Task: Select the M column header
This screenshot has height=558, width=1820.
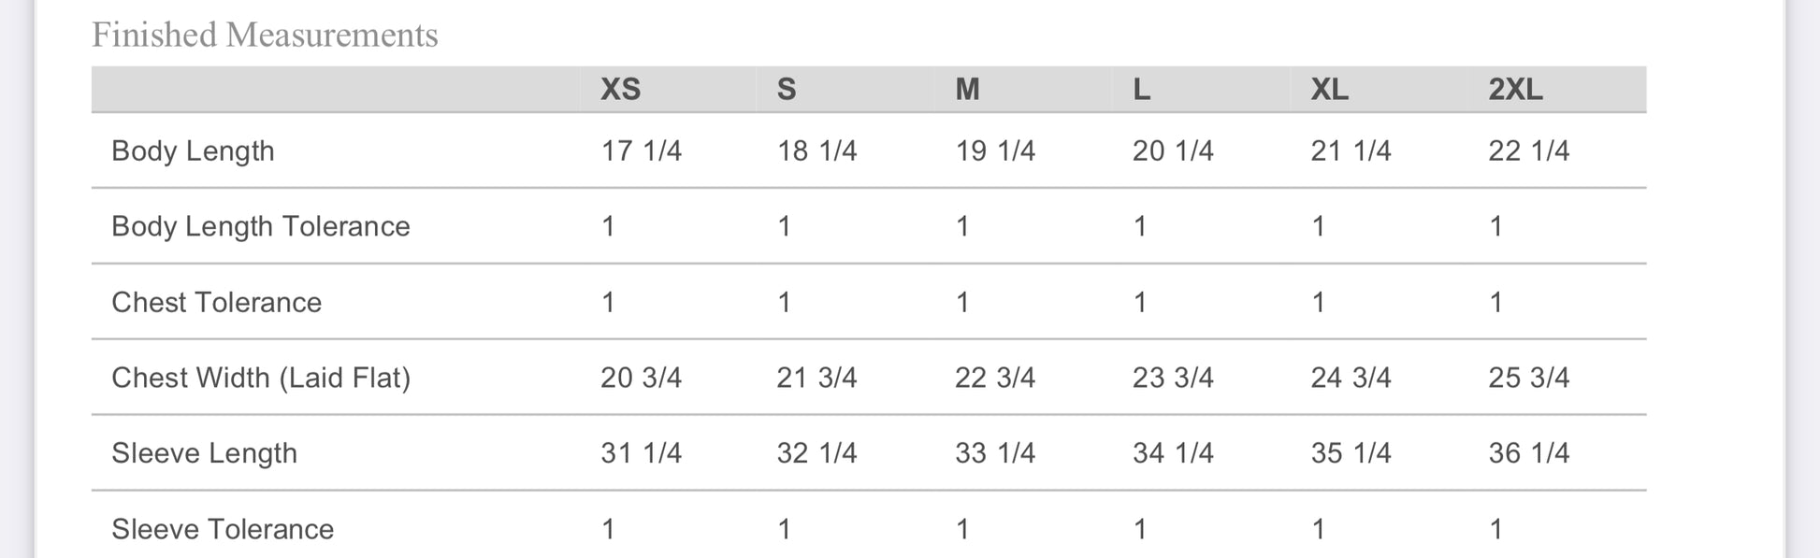Action: tap(967, 90)
